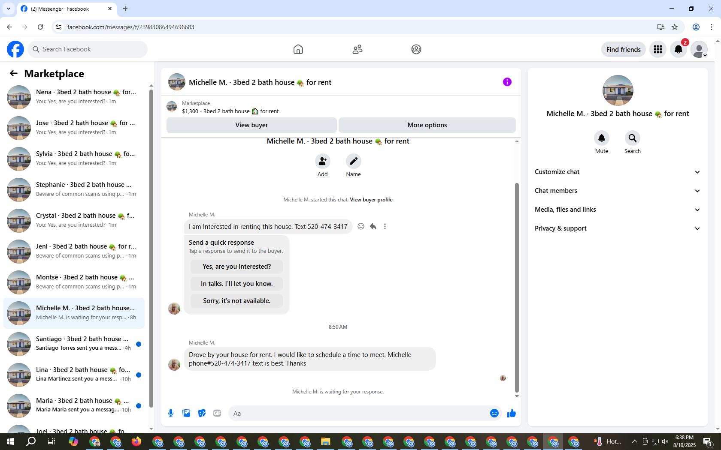Send quick response In talks. I'll let you know.
This screenshot has width=721, height=450.
237,284
